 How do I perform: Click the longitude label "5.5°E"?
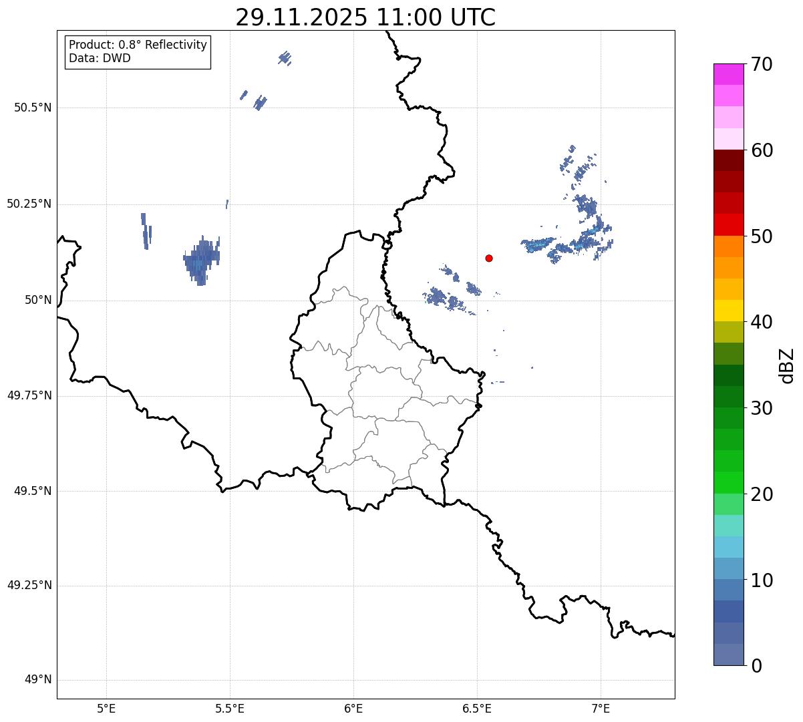230,708
